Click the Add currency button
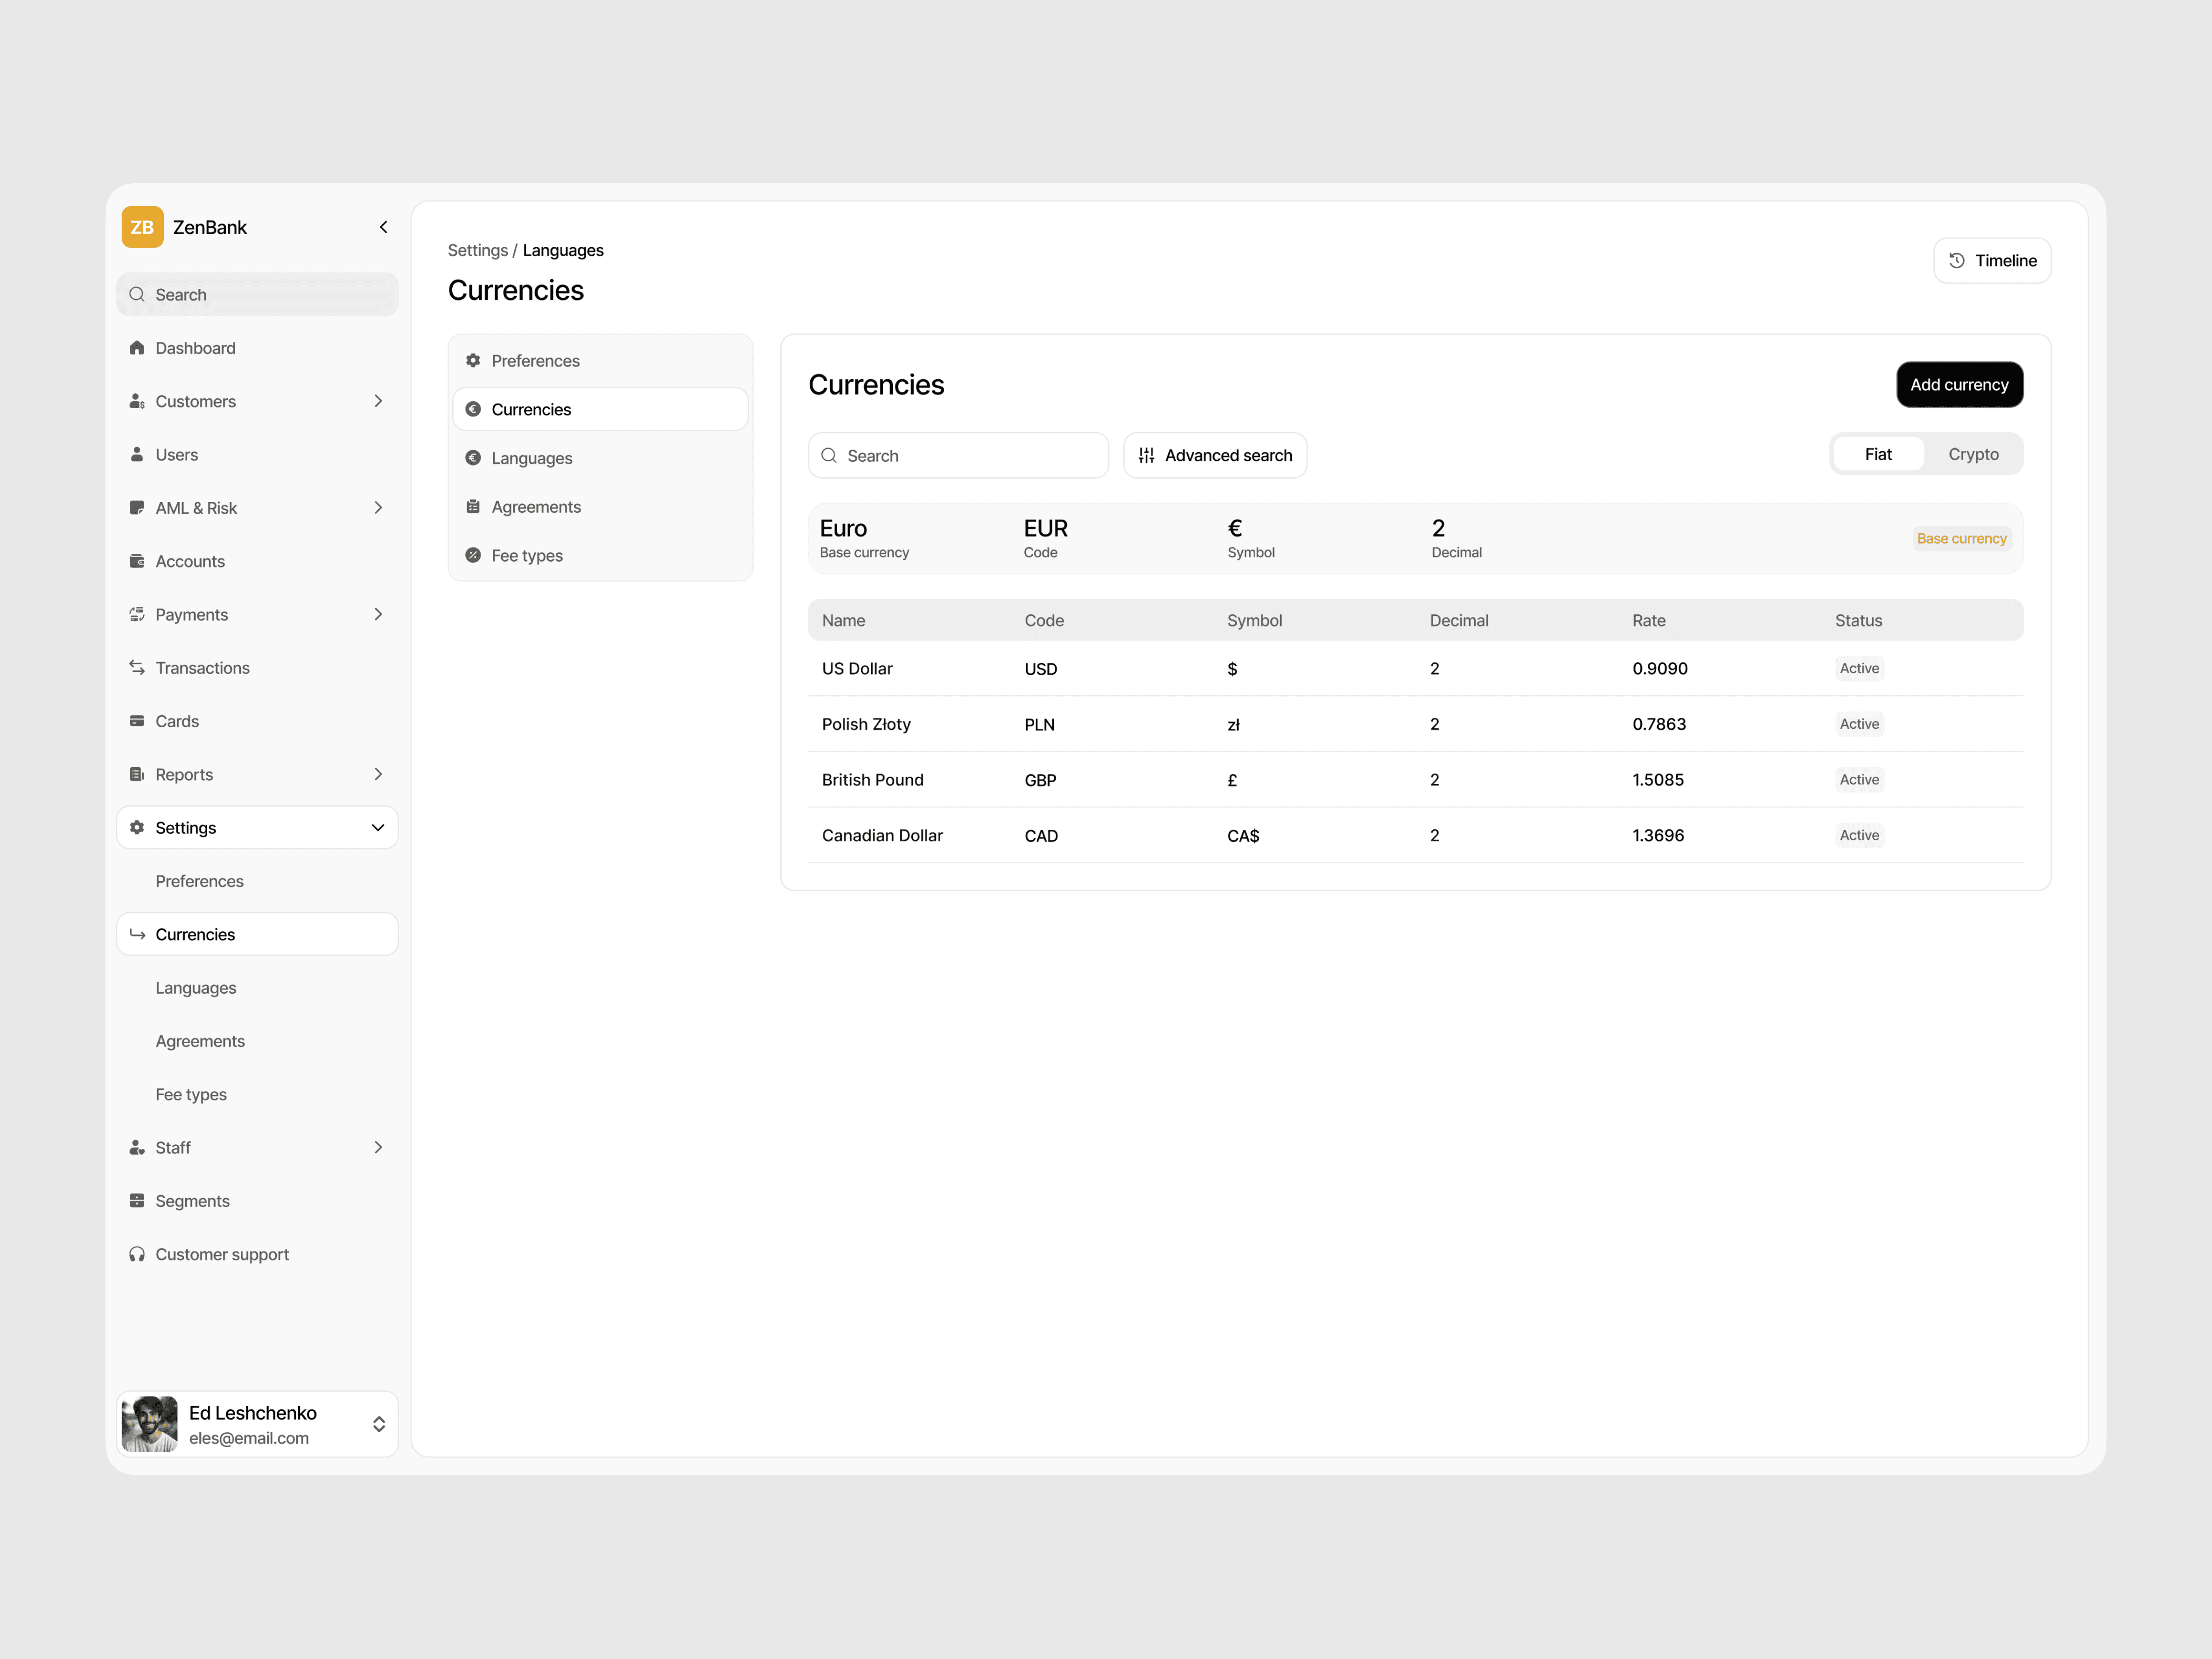Screen dimensions: 2212x1659 1959,385
